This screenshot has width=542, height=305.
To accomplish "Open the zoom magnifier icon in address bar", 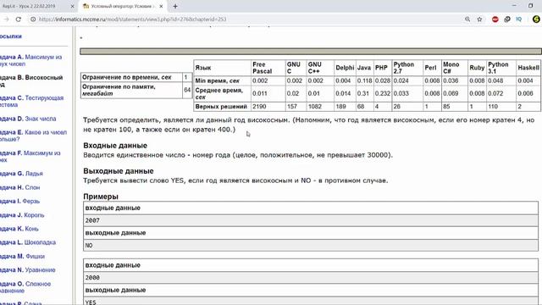I will point(467,19).
